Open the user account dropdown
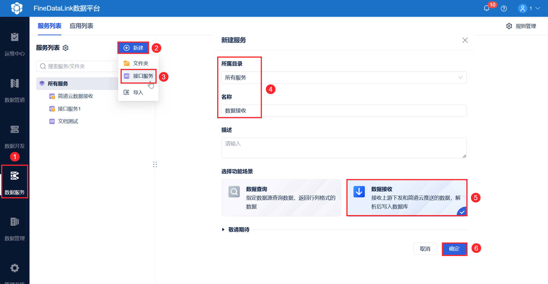The width and height of the screenshot is (548, 284). (529, 8)
